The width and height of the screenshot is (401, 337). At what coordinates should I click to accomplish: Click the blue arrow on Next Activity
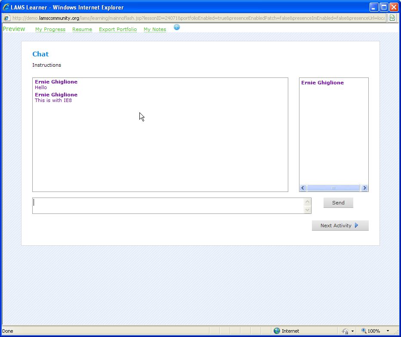coord(356,226)
